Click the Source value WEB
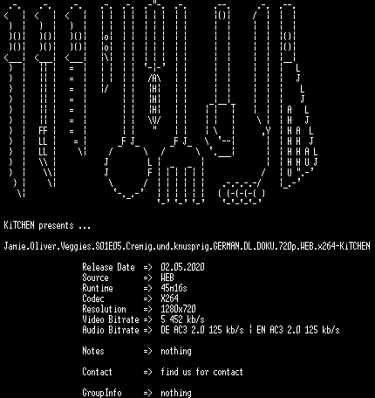Screen dimensions: 375x398 167,278
